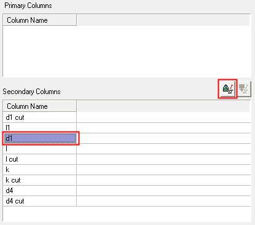Select the single 'l' column row
Viewport: 255px width, 225px height.
point(40,149)
